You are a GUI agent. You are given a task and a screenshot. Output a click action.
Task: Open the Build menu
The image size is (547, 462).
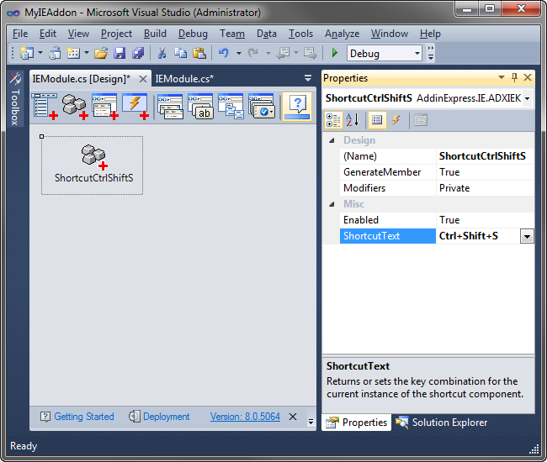tap(155, 34)
